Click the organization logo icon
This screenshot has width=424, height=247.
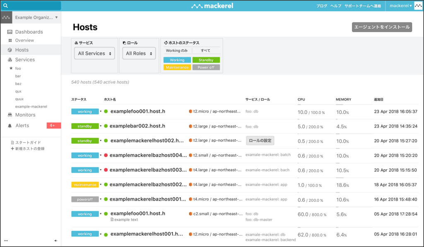[x=6, y=17]
